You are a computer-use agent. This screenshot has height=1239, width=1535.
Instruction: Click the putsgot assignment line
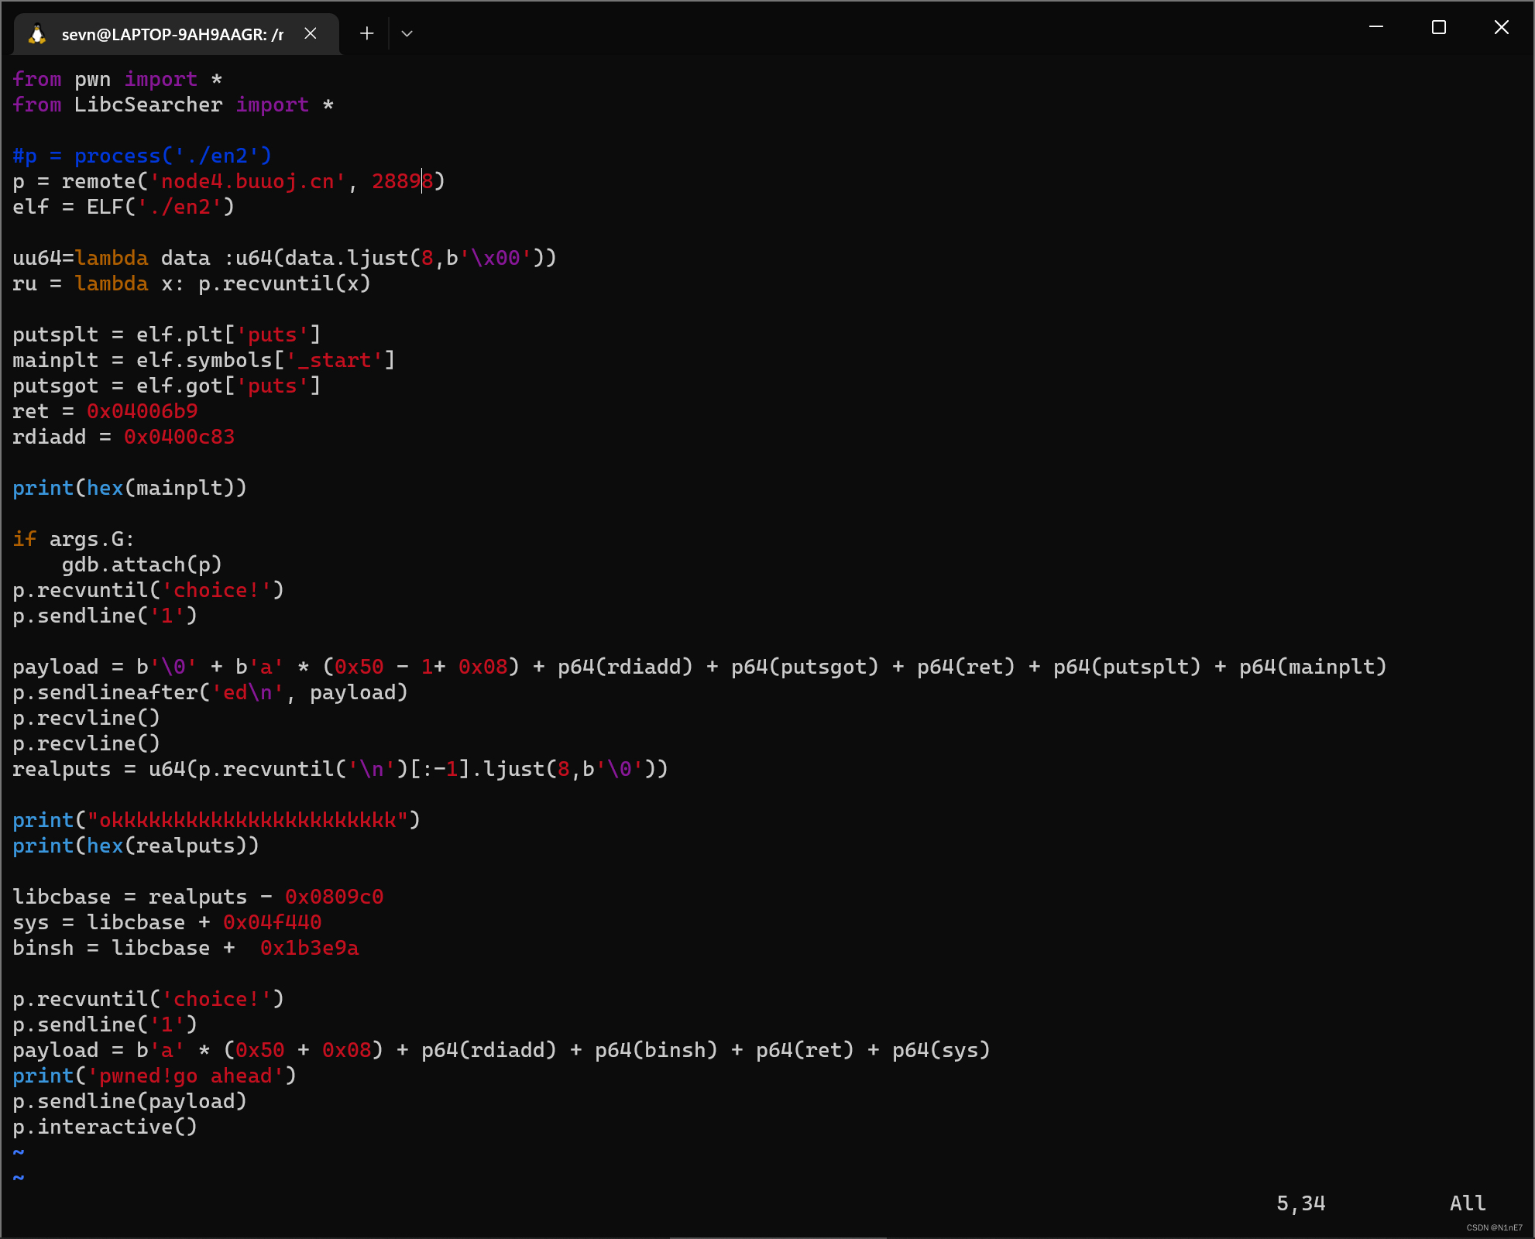pos(167,386)
